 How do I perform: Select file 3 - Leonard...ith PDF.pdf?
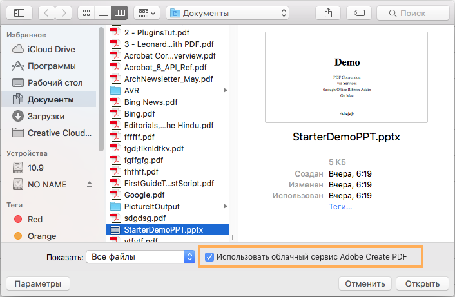pyautogui.click(x=168, y=44)
